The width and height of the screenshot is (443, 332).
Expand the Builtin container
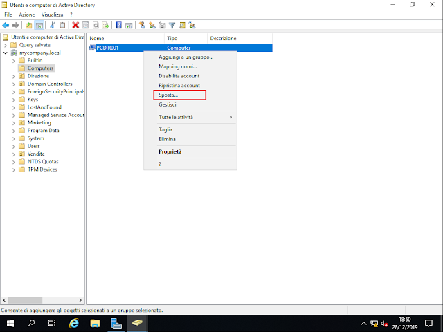14,61
